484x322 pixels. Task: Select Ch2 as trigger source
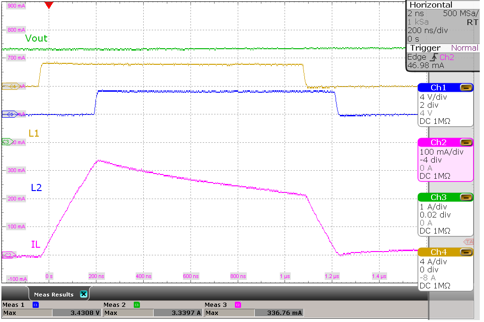pos(446,57)
